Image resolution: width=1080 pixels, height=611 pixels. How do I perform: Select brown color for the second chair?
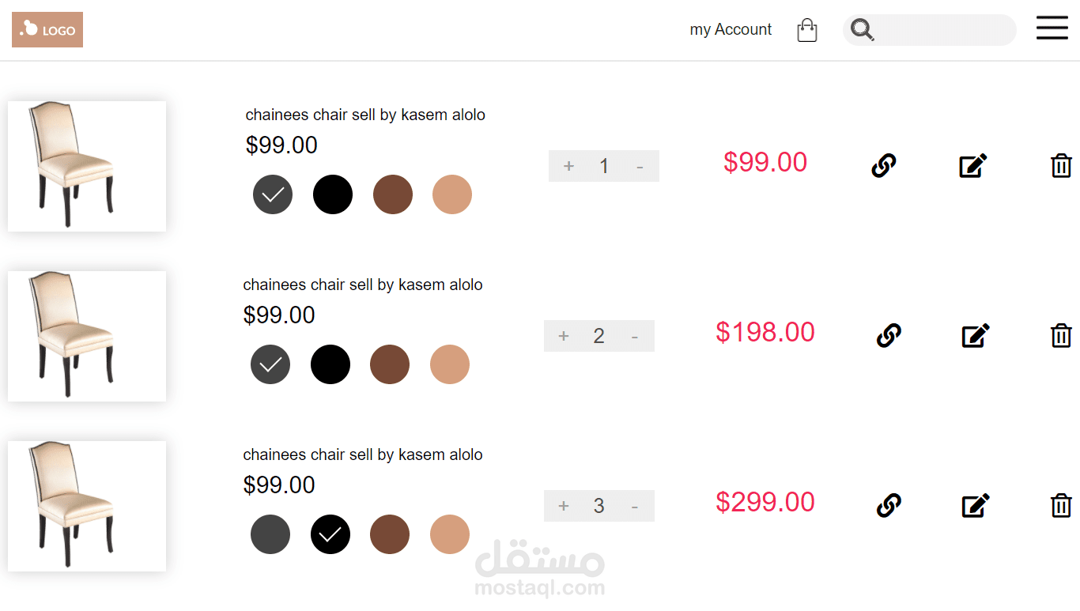pos(390,364)
